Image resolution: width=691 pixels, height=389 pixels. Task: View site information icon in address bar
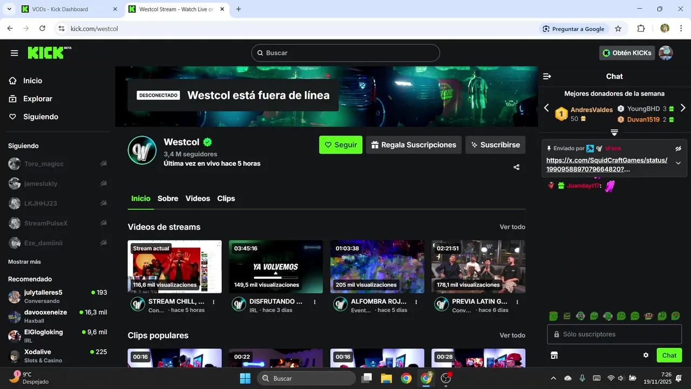click(61, 29)
